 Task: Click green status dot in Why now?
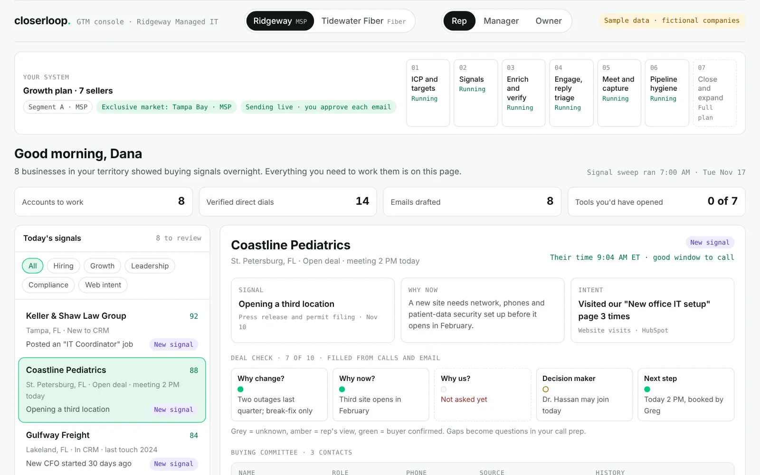click(x=342, y=389)
